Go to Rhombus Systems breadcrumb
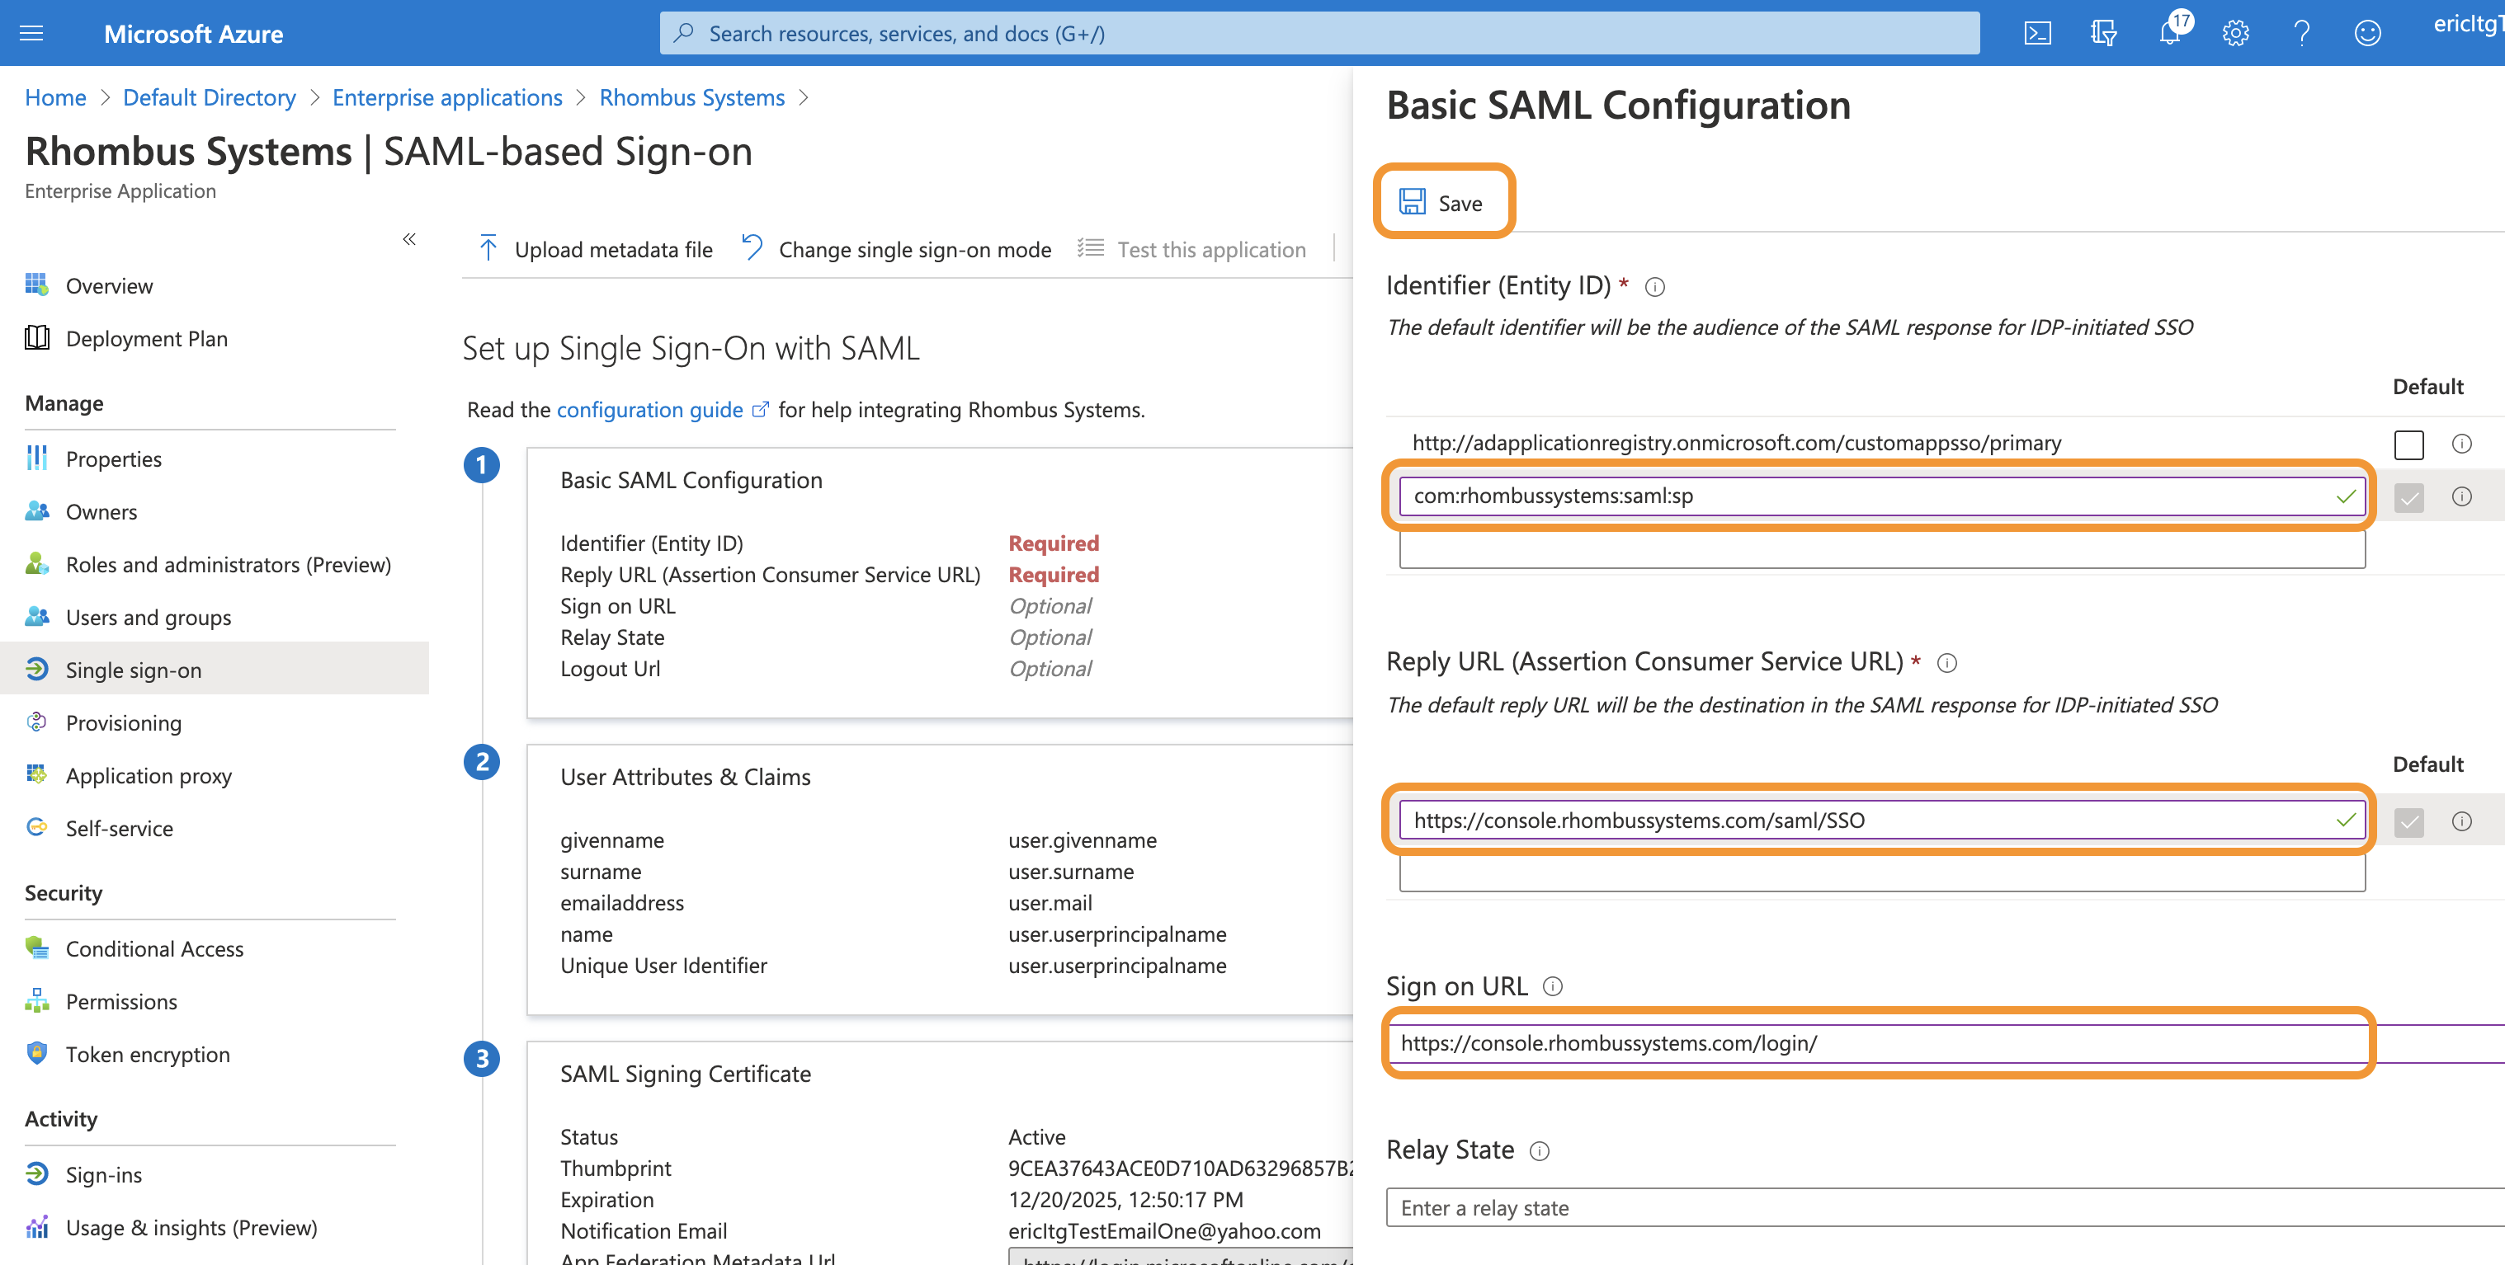The width and height of the screenshot is (2505, 1265). click(x=691, y=98)
